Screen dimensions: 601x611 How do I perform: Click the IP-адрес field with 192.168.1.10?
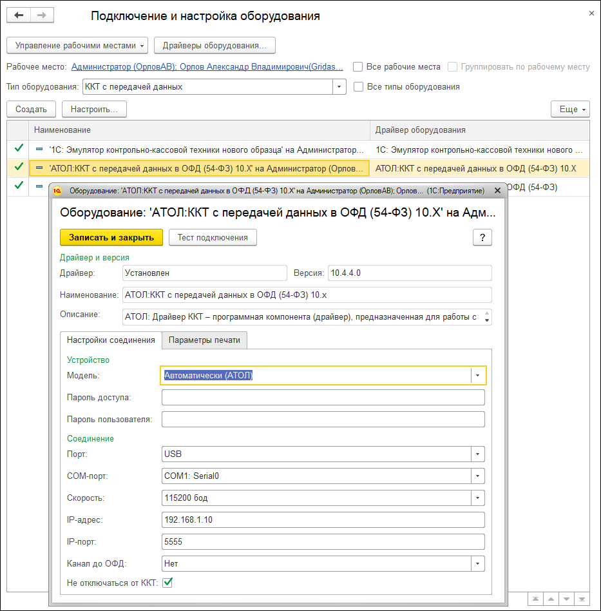323,520
